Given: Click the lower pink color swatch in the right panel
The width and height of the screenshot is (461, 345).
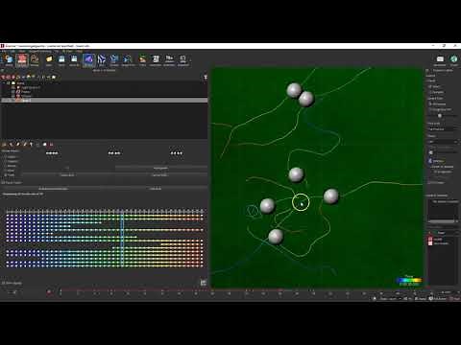Looking at the screenshot, I should coord(430,243).
